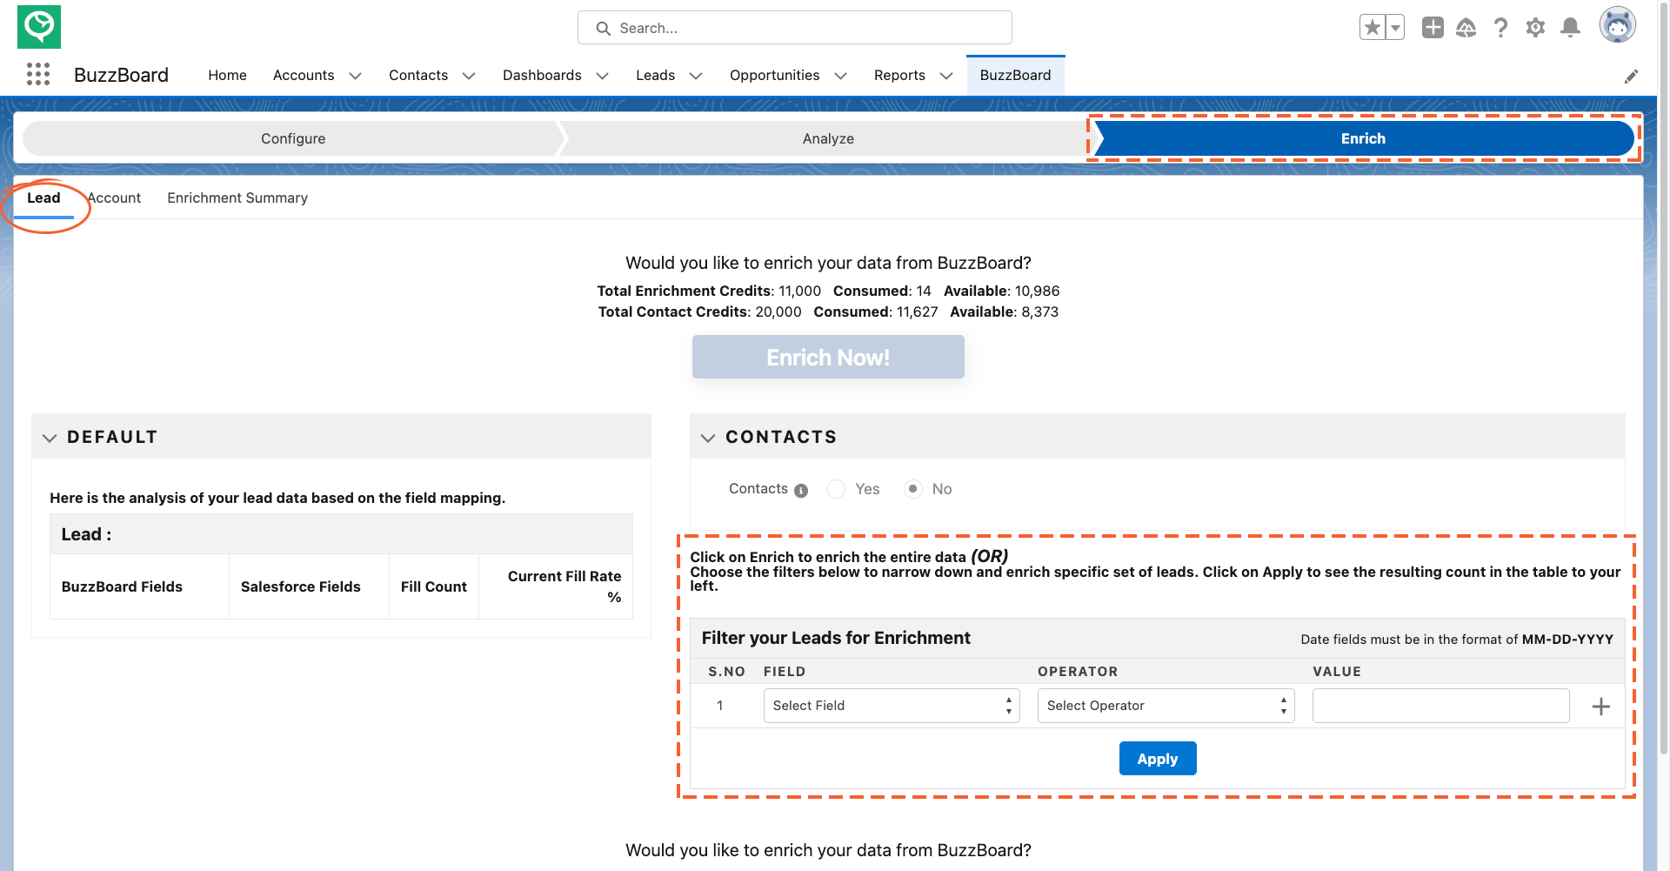The width and height of the screenshot is (1670, 871).
Task: Open the Notifications bell icon
Action: (1571, 28)
